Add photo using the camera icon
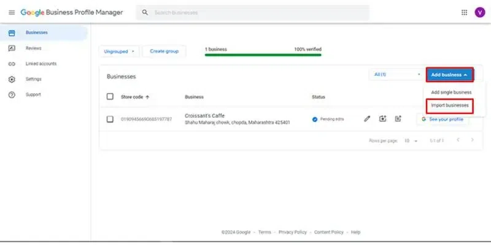The width and height of the screenshot is (491, 245). point(382,119)
